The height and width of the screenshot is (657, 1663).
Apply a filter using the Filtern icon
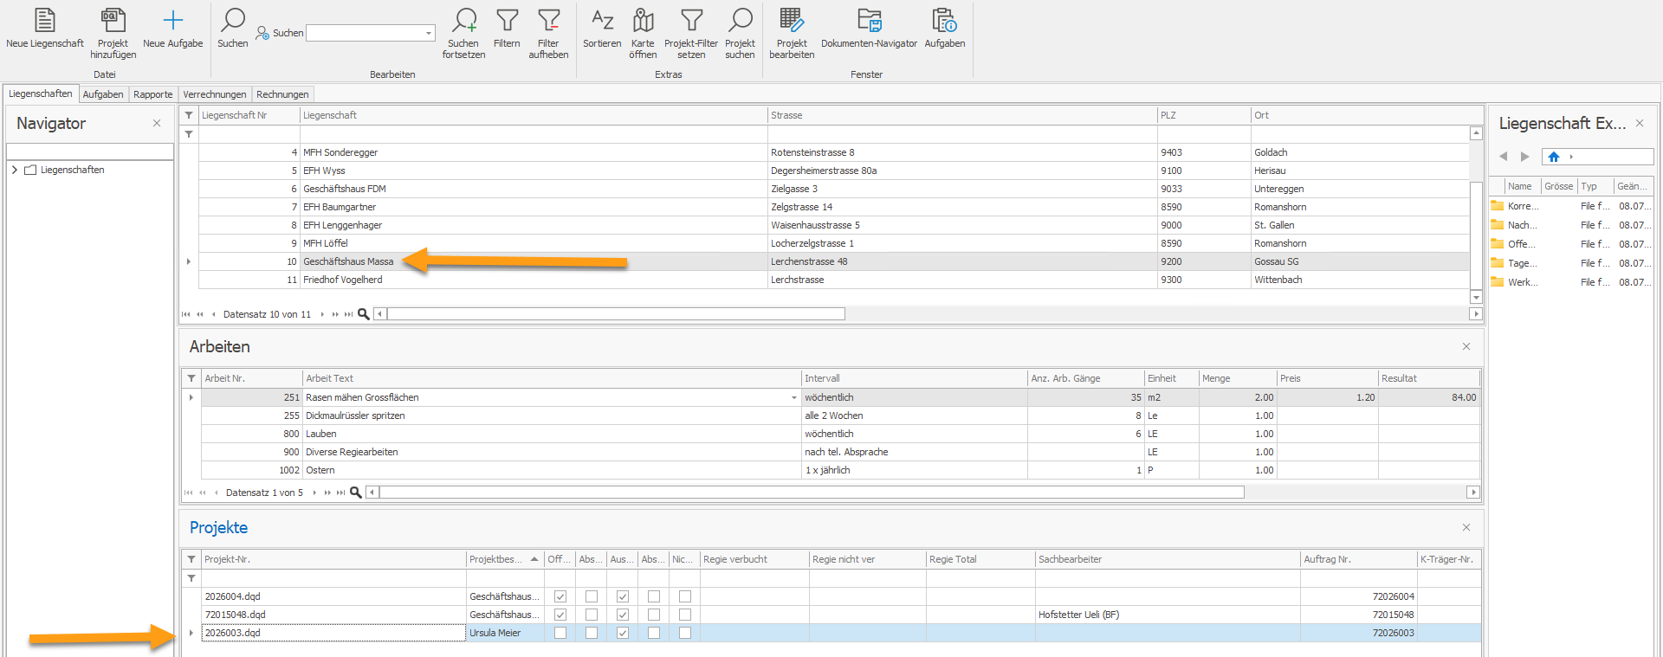(x=508, y=28)
